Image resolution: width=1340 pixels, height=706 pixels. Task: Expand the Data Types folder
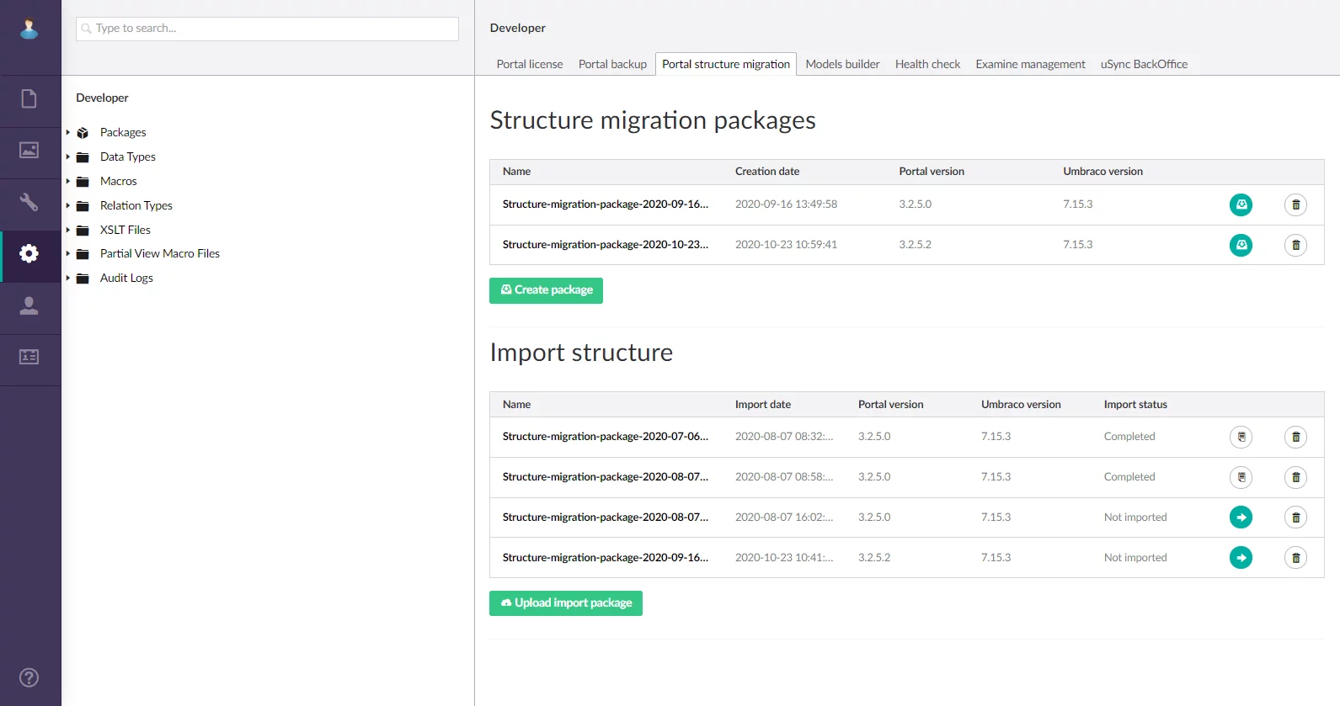[x=68, y=157]
